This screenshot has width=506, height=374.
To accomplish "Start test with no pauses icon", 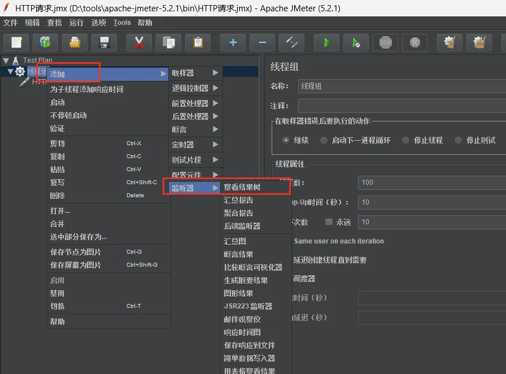I will click(x=356, y=42).
